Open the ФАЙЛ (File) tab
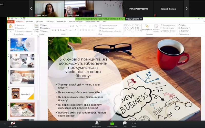 [11, 22]
